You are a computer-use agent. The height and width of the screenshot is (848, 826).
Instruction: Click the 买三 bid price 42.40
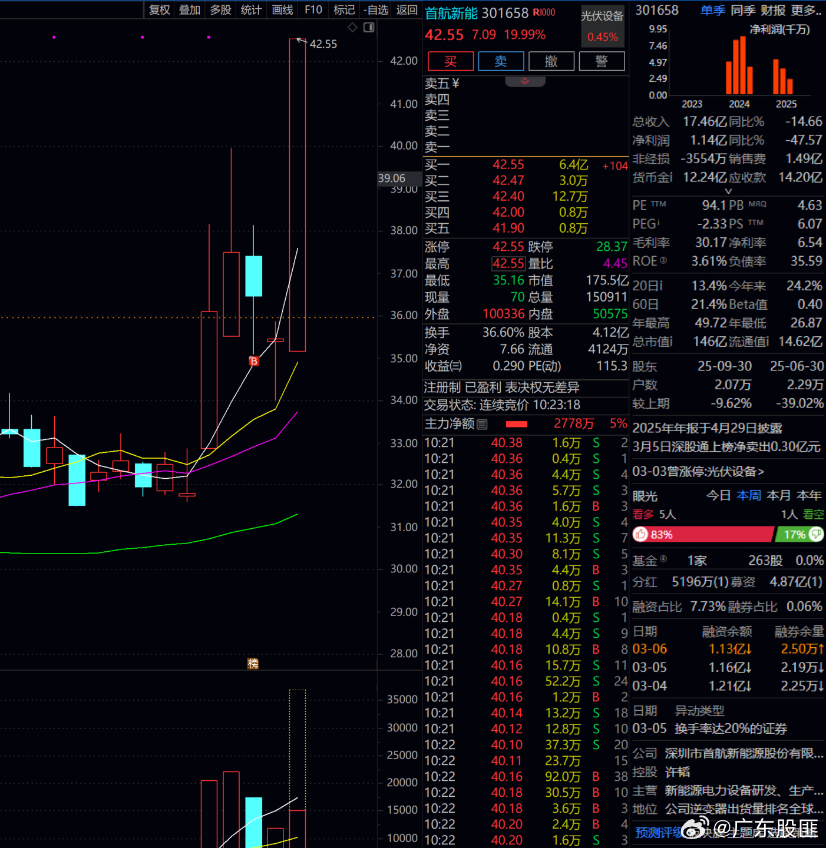click(508, 196)
